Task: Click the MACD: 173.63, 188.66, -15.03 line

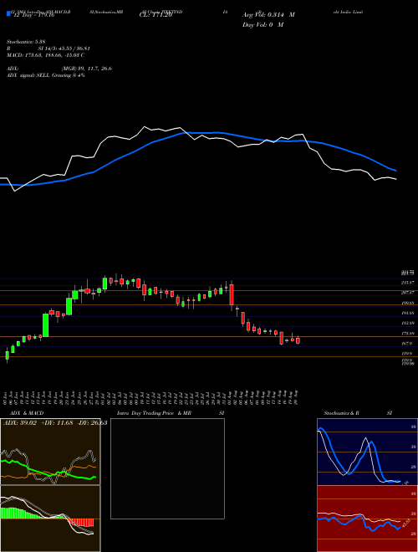Action: point(45,55)
